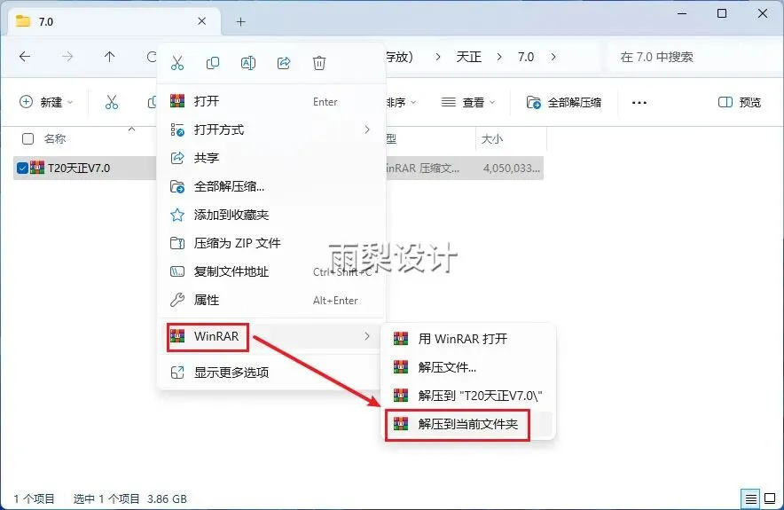Switch to details view icon in status bar
The width and height of the screenshot is (784, 510).
750,498
